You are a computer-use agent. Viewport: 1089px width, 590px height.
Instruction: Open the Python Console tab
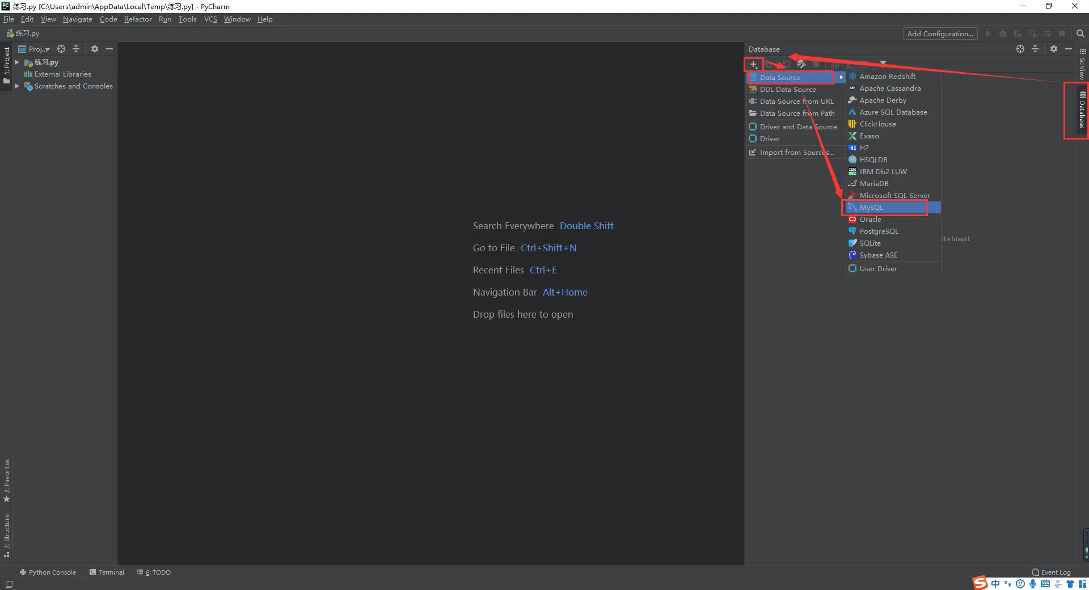click(48, 572)
